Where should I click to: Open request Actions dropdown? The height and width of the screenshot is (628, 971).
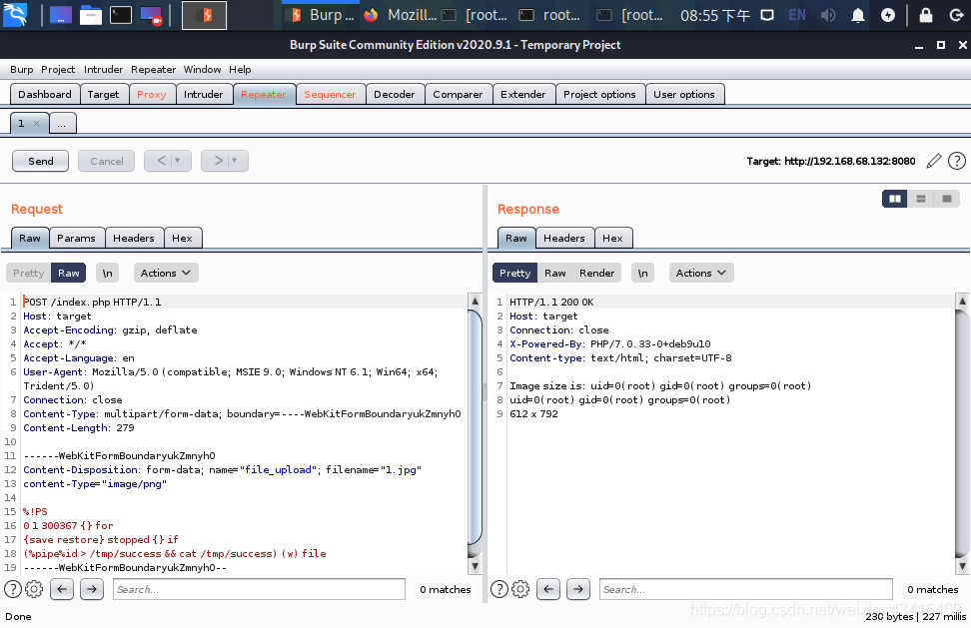[x=166, y=273]
